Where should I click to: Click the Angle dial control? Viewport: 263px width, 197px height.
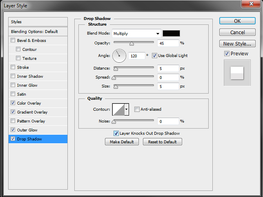coord(119,55)
